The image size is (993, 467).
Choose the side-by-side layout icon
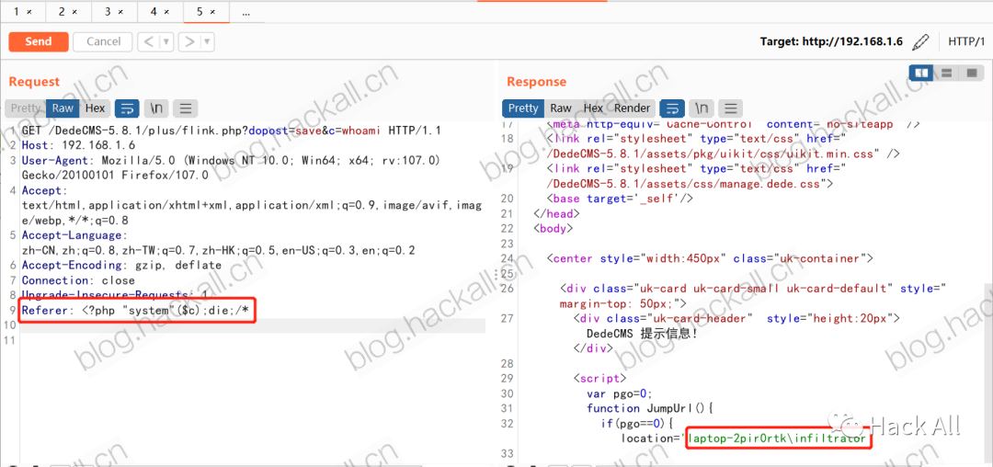click(x=921, y=74)
